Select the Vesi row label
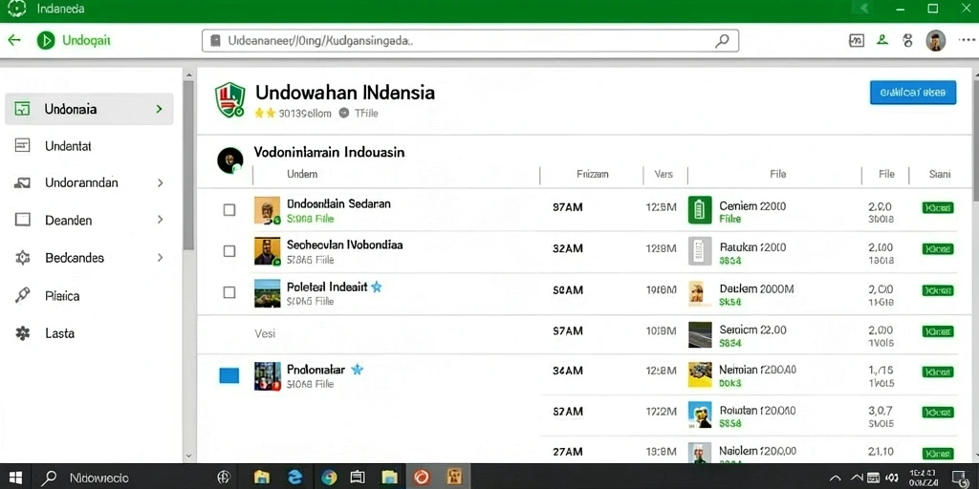 265,333
